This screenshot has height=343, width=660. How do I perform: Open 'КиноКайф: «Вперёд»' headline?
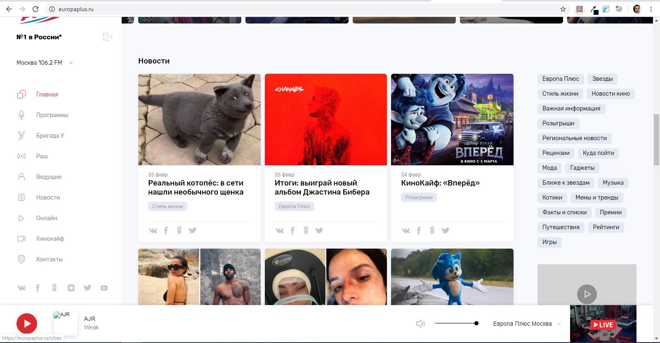(440, 183)
